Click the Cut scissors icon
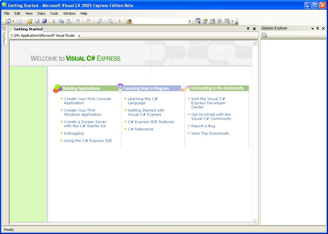 54,21
